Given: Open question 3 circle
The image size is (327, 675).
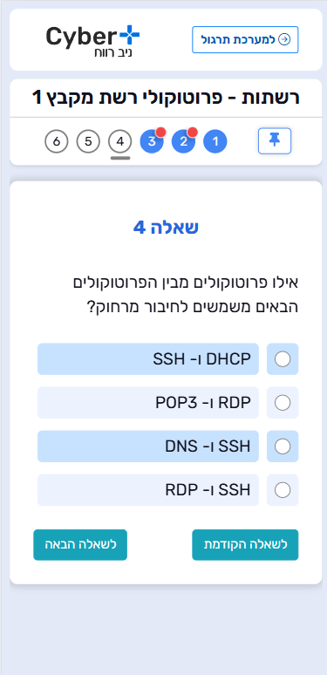Looking at the screenshot, I should click(152, 141).
